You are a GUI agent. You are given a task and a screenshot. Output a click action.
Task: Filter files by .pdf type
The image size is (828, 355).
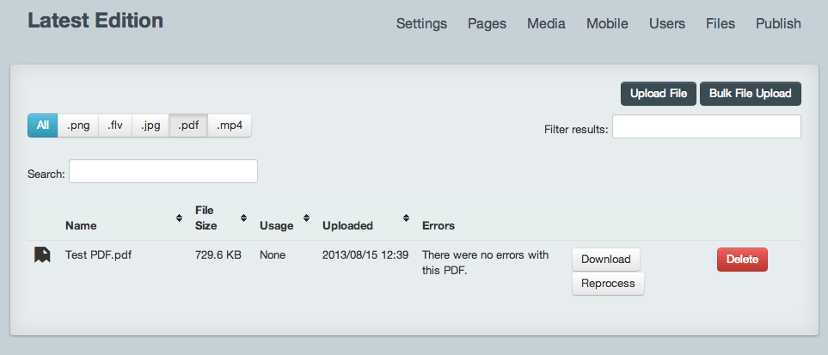[x=188, y=125]
